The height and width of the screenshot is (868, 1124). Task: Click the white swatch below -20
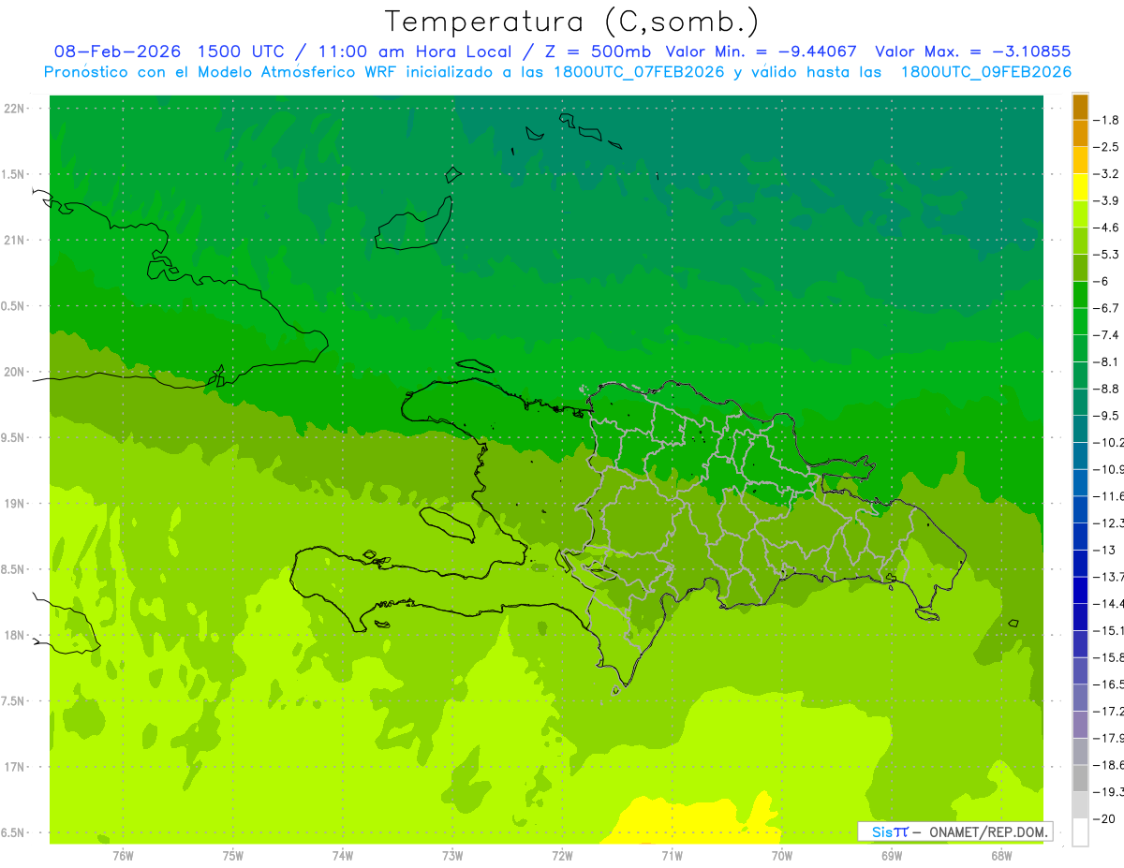(1080, 831)
